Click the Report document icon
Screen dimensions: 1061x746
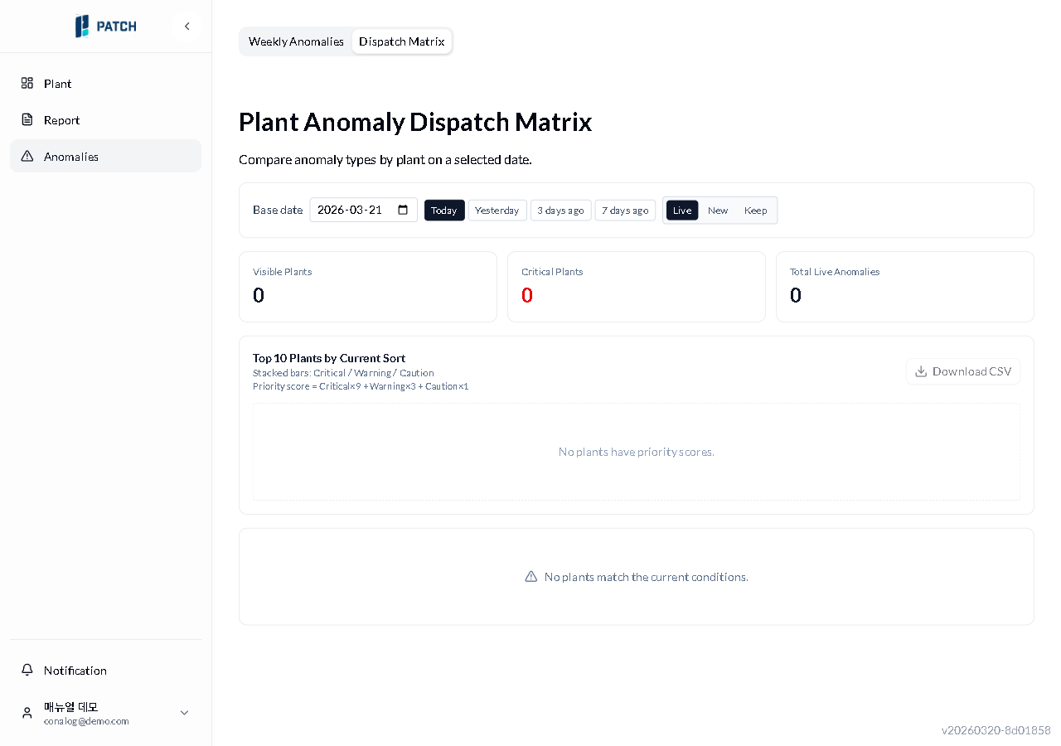[27, 119]
